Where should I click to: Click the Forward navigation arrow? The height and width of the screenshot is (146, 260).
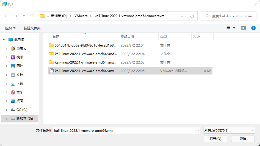(16, 16)
